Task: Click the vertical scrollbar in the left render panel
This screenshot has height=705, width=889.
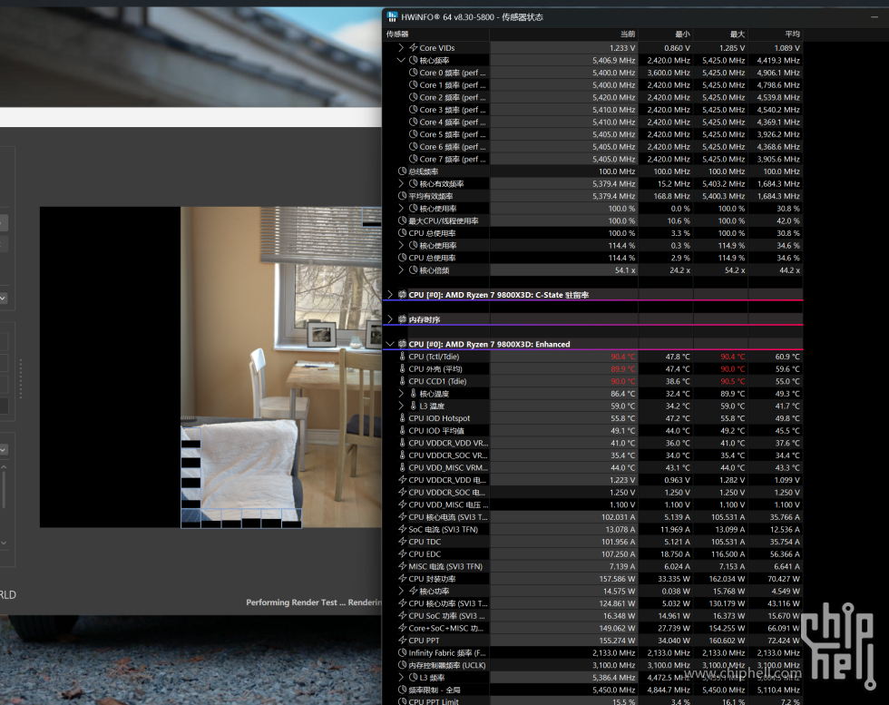Action: click(x=3, y=490)
